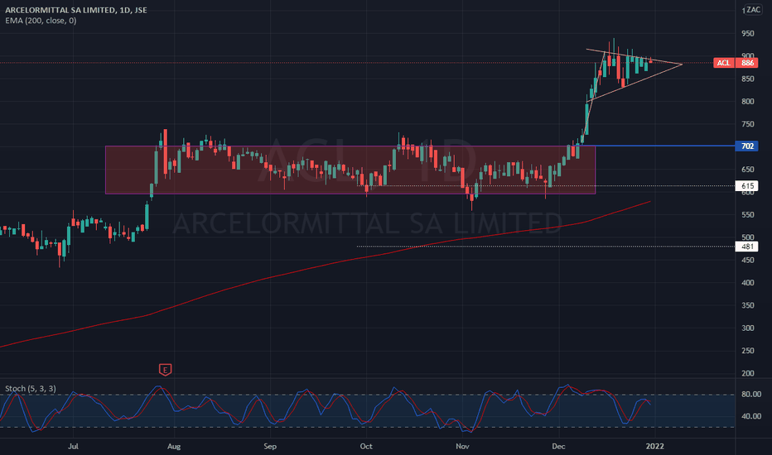Click the 80.00 stochastic scale label
This screenshot has width=772, height=455.
click(x=751, y=395)
